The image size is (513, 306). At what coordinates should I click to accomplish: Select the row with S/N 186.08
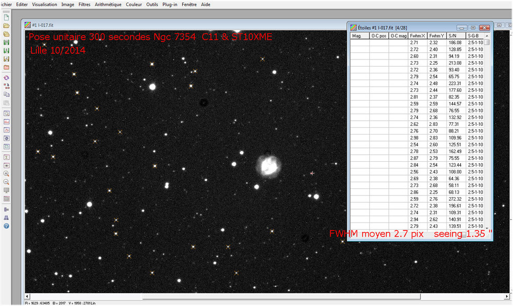tap(417, 43)
